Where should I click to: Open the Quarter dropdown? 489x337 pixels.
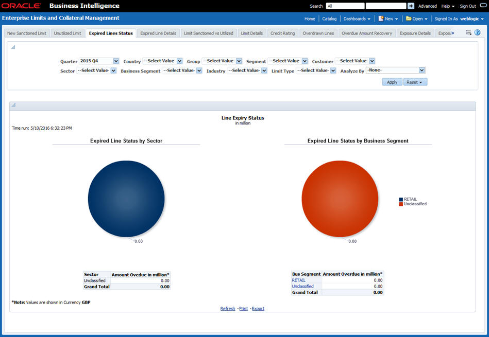coord(116,61)
